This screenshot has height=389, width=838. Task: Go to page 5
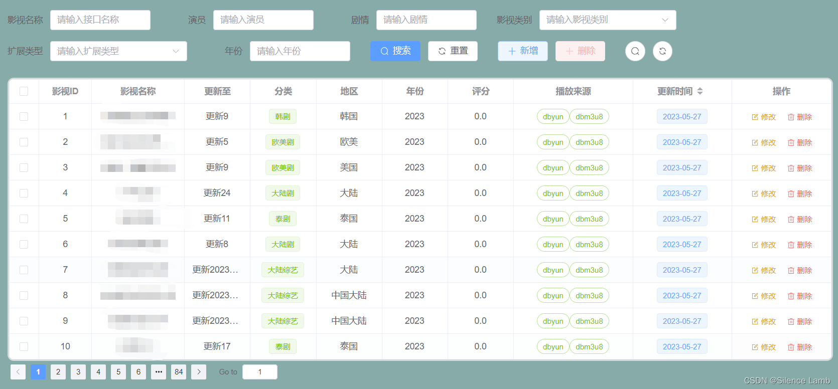118,371
